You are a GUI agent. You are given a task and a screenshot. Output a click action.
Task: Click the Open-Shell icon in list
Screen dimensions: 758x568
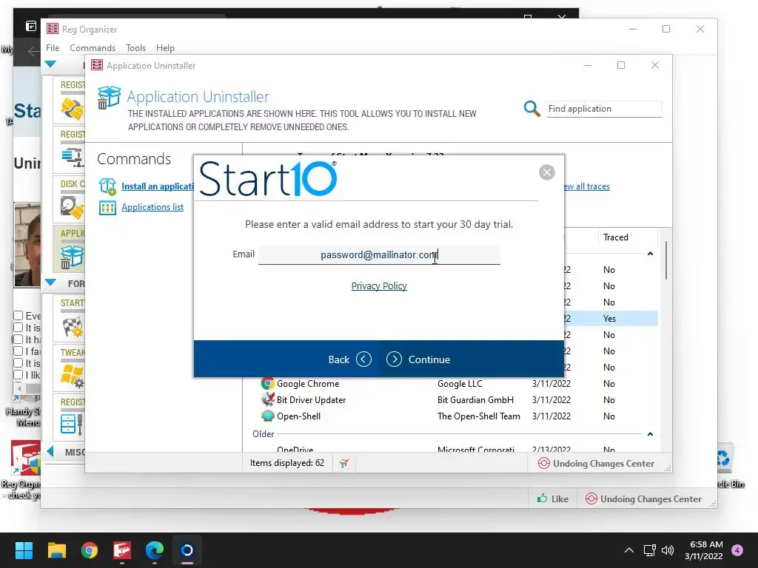[x=267, y=416]
